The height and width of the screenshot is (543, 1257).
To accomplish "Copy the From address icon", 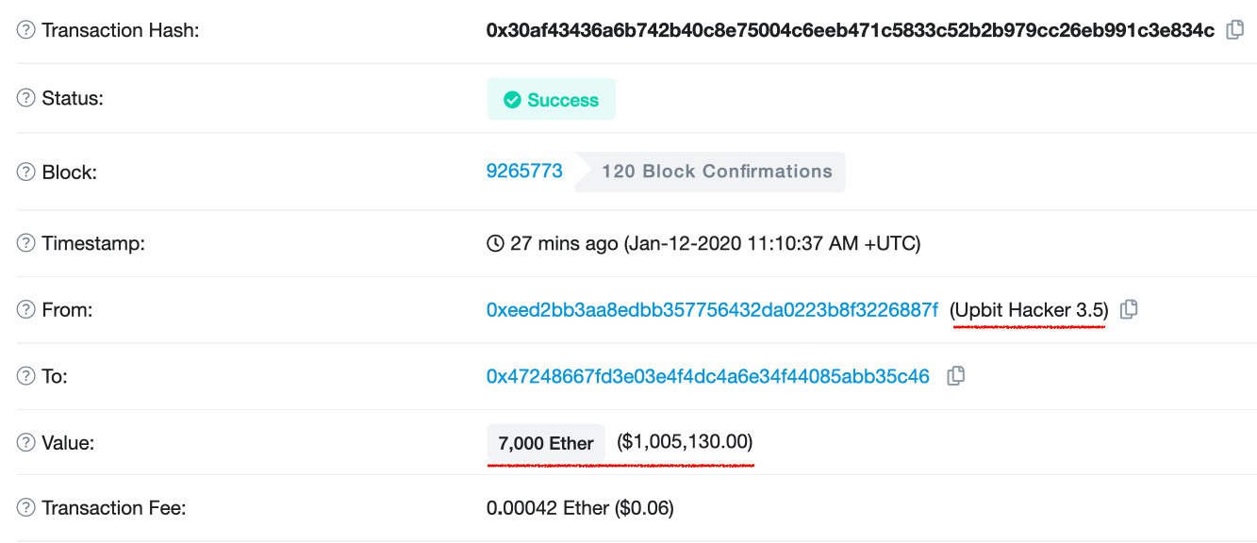I will 1128,309.
